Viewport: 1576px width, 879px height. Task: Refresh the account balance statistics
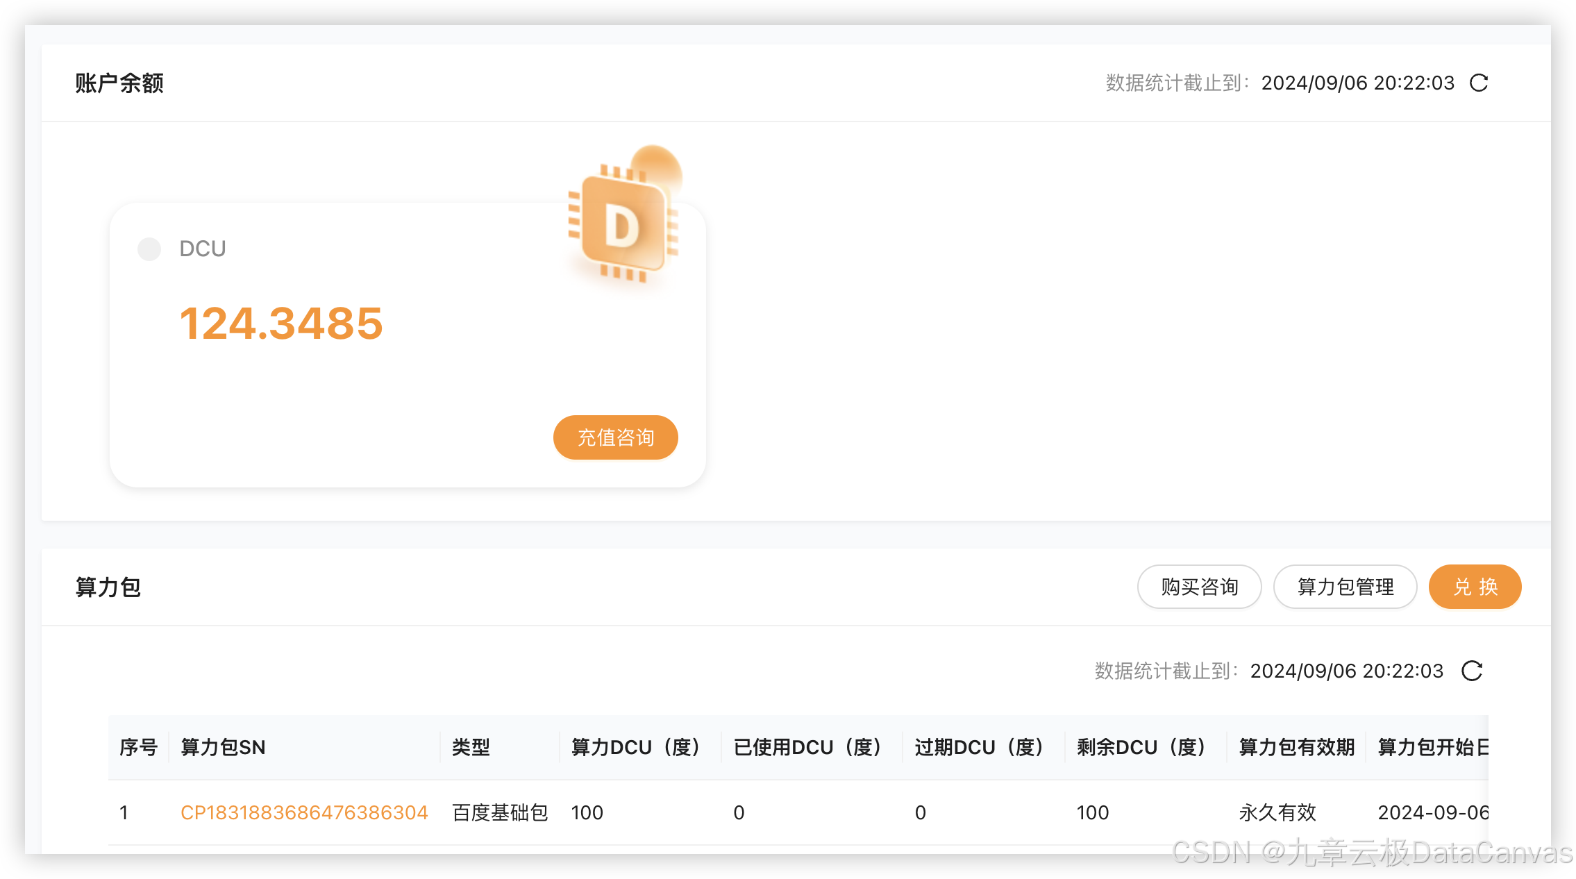[x=1479, y=83]
